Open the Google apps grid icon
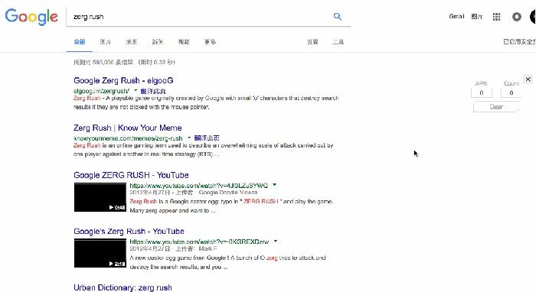Screen dimensions: 536x292 (x=496, y=17)
